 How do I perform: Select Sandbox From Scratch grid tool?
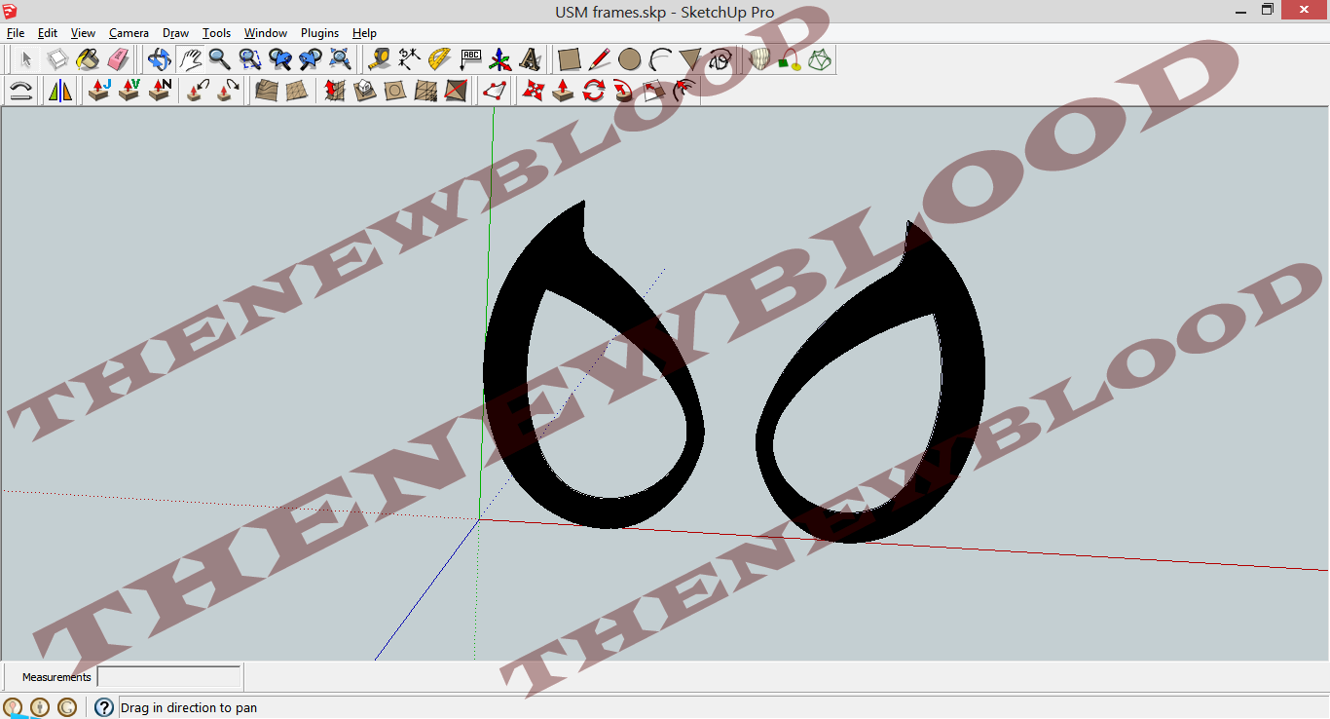(297, 91)
